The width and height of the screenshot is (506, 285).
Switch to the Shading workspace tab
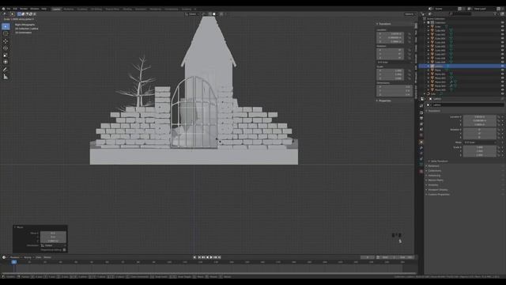click(x=127, y=9)
